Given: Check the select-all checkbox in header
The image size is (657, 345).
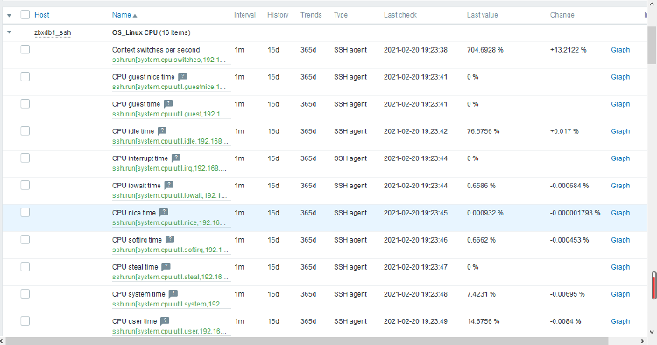Looking at the screenshot, I should point(25,15).
